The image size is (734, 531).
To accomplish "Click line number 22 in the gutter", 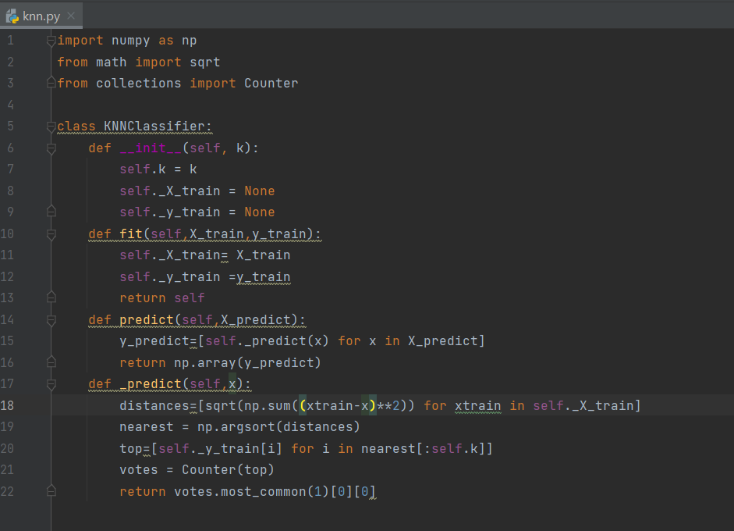I will [x=7, y=491].
